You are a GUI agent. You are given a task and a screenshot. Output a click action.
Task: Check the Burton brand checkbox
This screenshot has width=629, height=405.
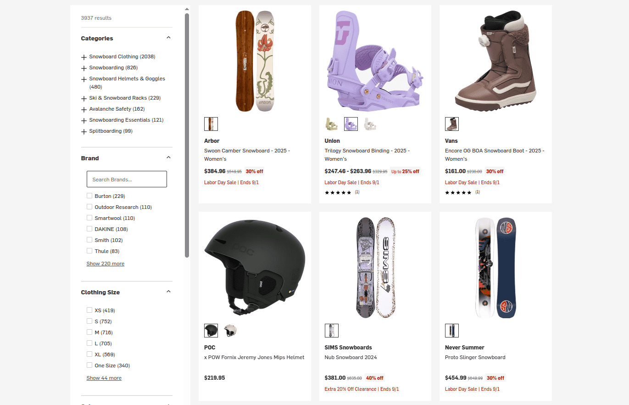(89, 196)
